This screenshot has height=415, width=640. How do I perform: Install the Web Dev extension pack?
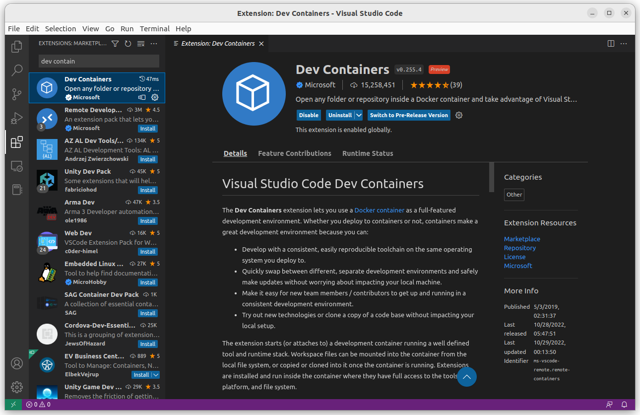click(x=148, y=252)
